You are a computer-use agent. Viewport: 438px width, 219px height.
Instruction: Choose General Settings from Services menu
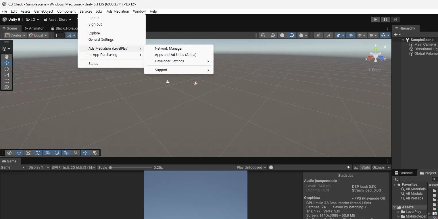point(101,39)
